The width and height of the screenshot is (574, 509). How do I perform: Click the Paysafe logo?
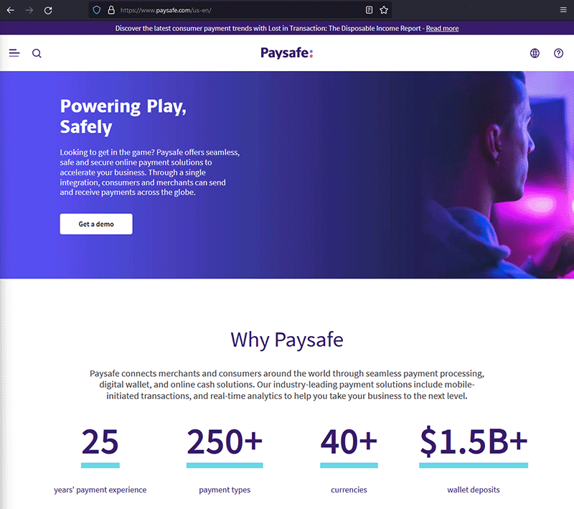286,52
